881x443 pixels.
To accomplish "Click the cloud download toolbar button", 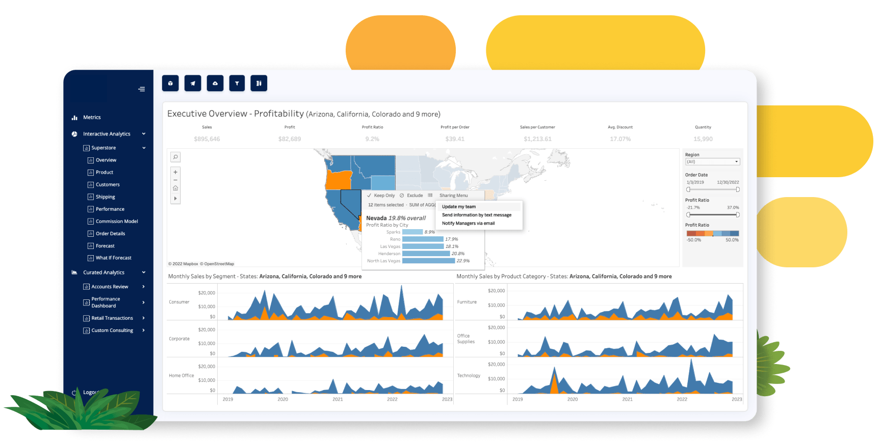I will pyautogui.click(x=215, y=83).
